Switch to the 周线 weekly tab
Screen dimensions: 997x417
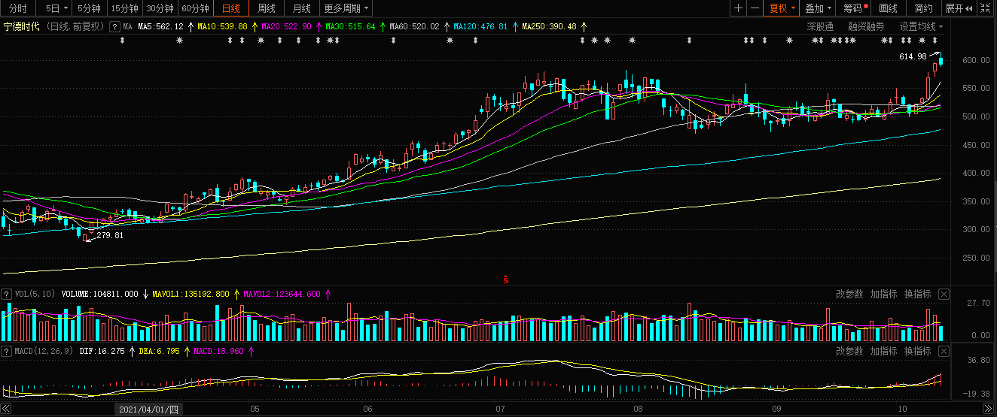267,8
